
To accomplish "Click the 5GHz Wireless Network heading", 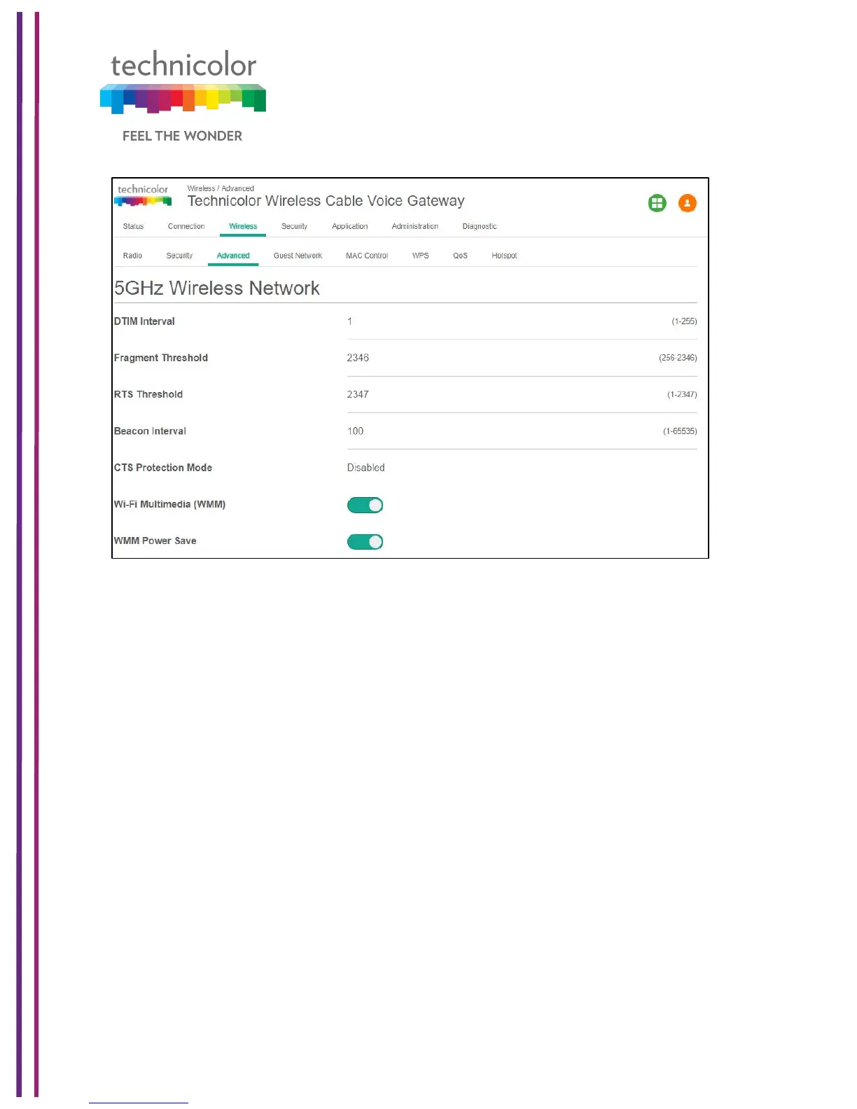I will coord(216,288).
